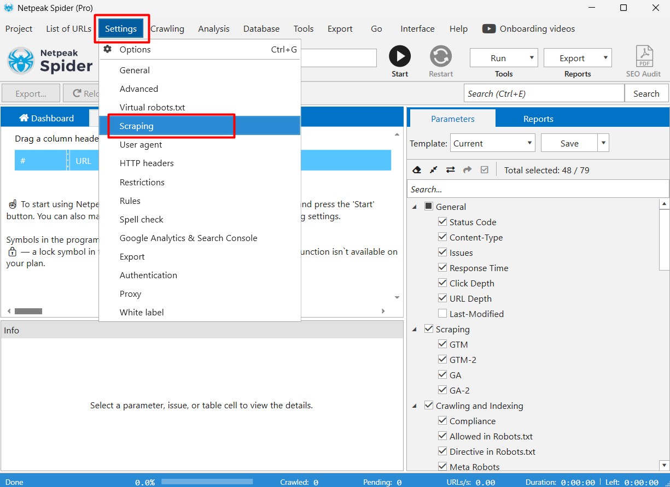
Task: Collapse the Scraping parameters group
Action: tap(414, 329)
